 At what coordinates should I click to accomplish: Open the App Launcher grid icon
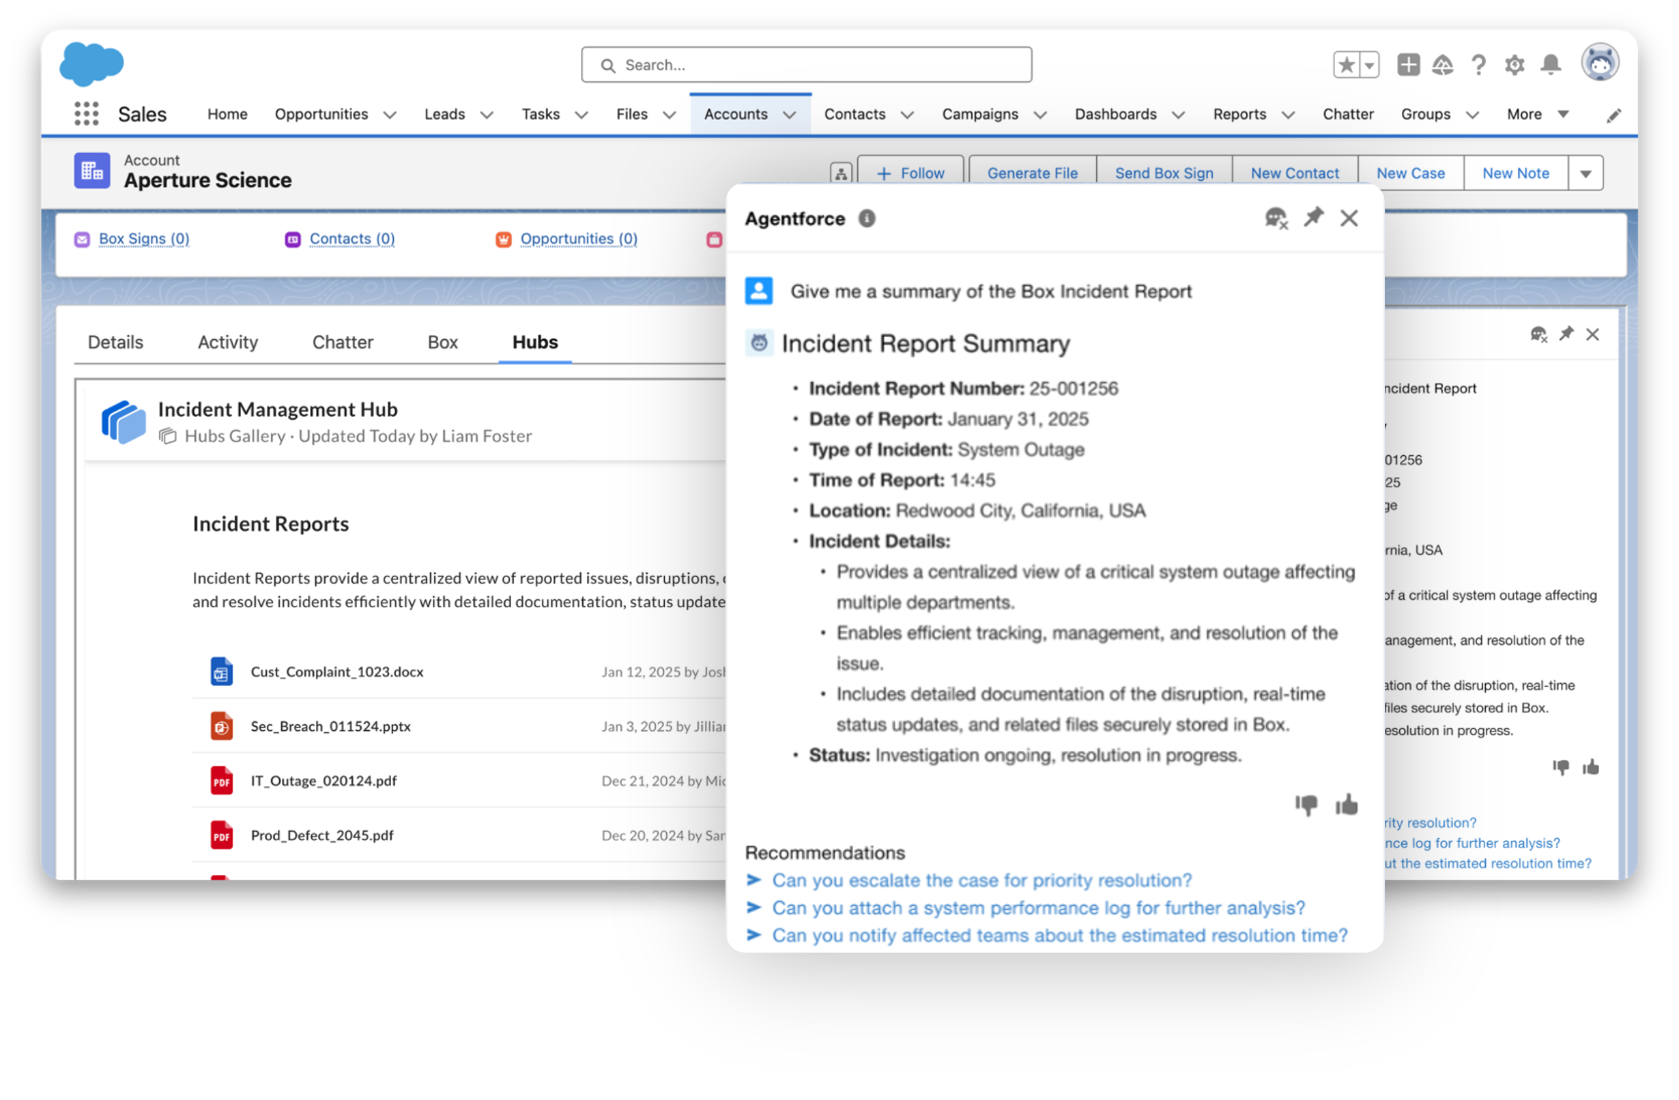click(86, 113)
